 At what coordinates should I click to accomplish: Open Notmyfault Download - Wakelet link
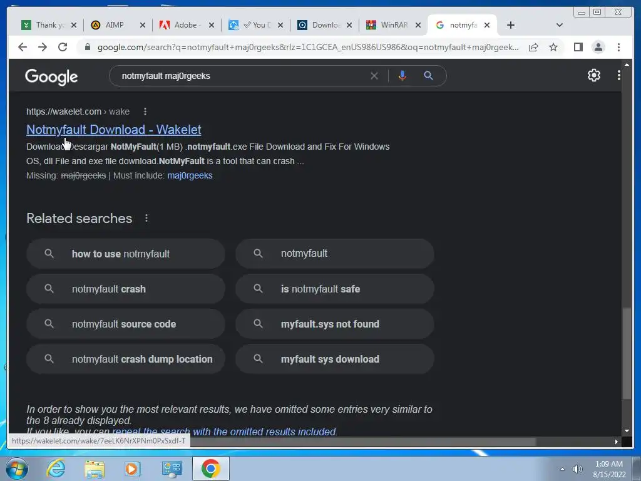114,130
